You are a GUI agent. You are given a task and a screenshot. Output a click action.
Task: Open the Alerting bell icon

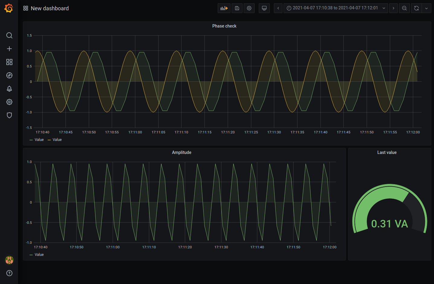[9, 89]
